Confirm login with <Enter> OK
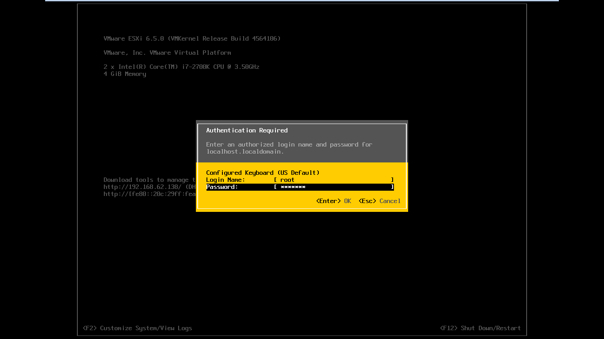 pos(334,201)
